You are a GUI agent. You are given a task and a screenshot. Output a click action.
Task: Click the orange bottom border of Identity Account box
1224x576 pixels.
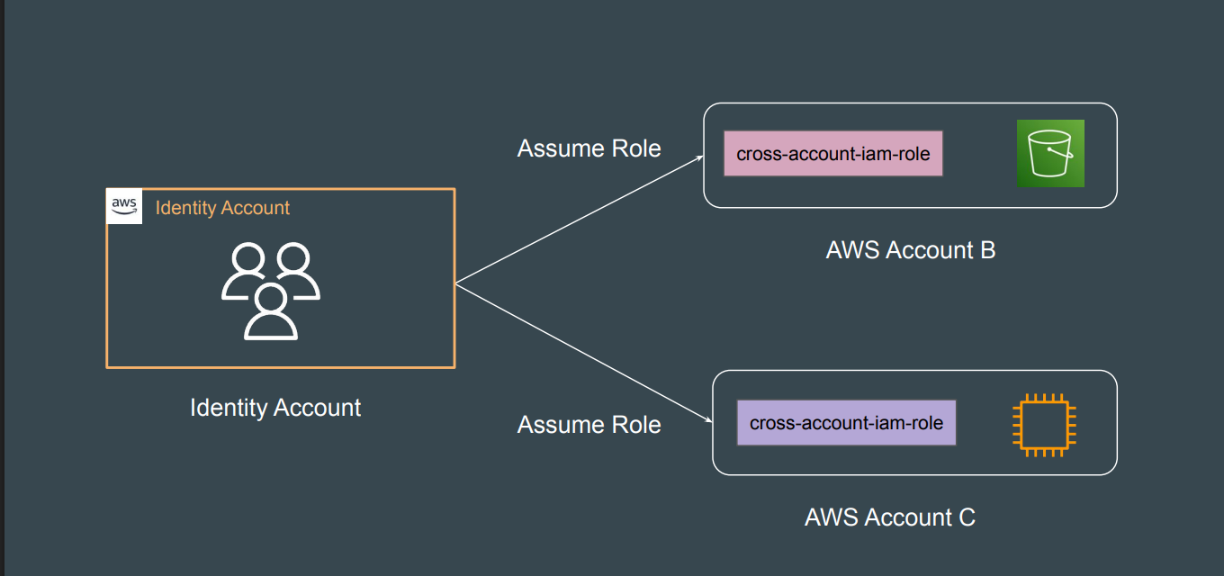pos(280,367)
